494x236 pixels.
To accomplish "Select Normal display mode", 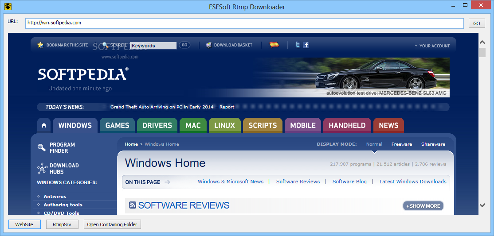I will 374,144.
